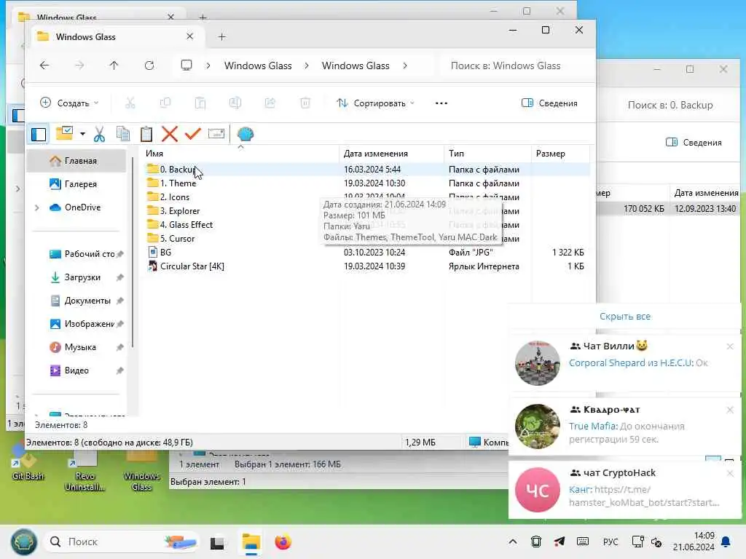
Task: Open the Чат Вилли notification
Action: tap(624, 363)
